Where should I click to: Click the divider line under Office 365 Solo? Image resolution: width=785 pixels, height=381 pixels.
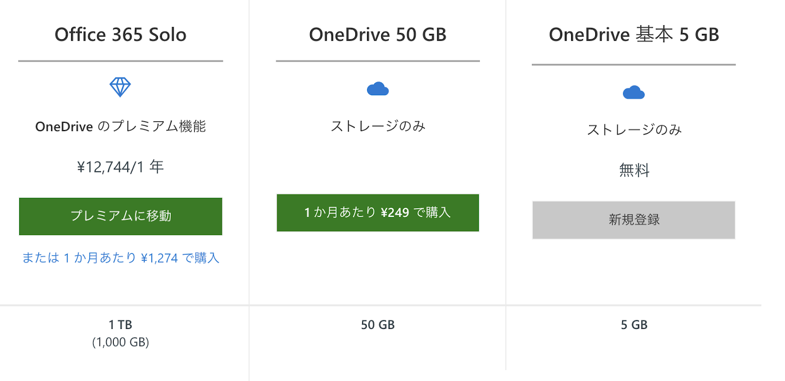(121, 61)
